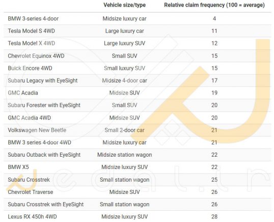Click the Tesla Model X 4WD entry
The image size is (274, 222).
32,43
